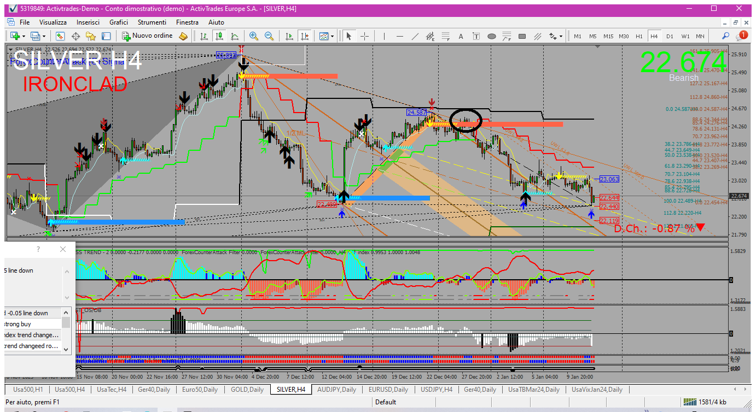Open the Visualizza menu
The height and width of the screenshot is (412, 756).
(53, 22)
